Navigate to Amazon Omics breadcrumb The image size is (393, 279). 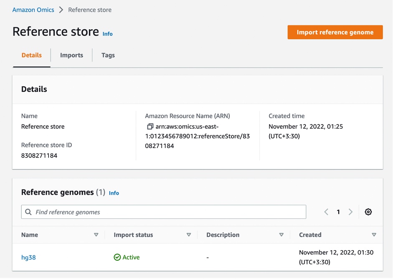[x=33, y=10]
